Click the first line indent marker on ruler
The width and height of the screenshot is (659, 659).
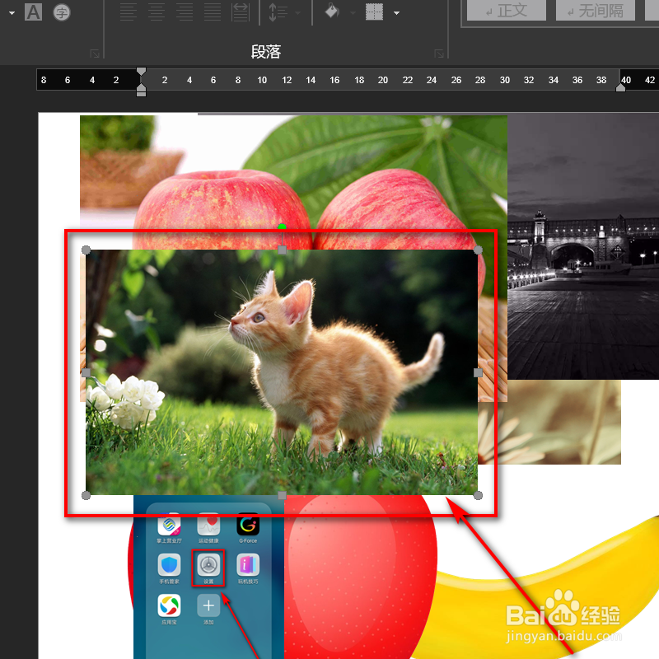pos(141,72)
